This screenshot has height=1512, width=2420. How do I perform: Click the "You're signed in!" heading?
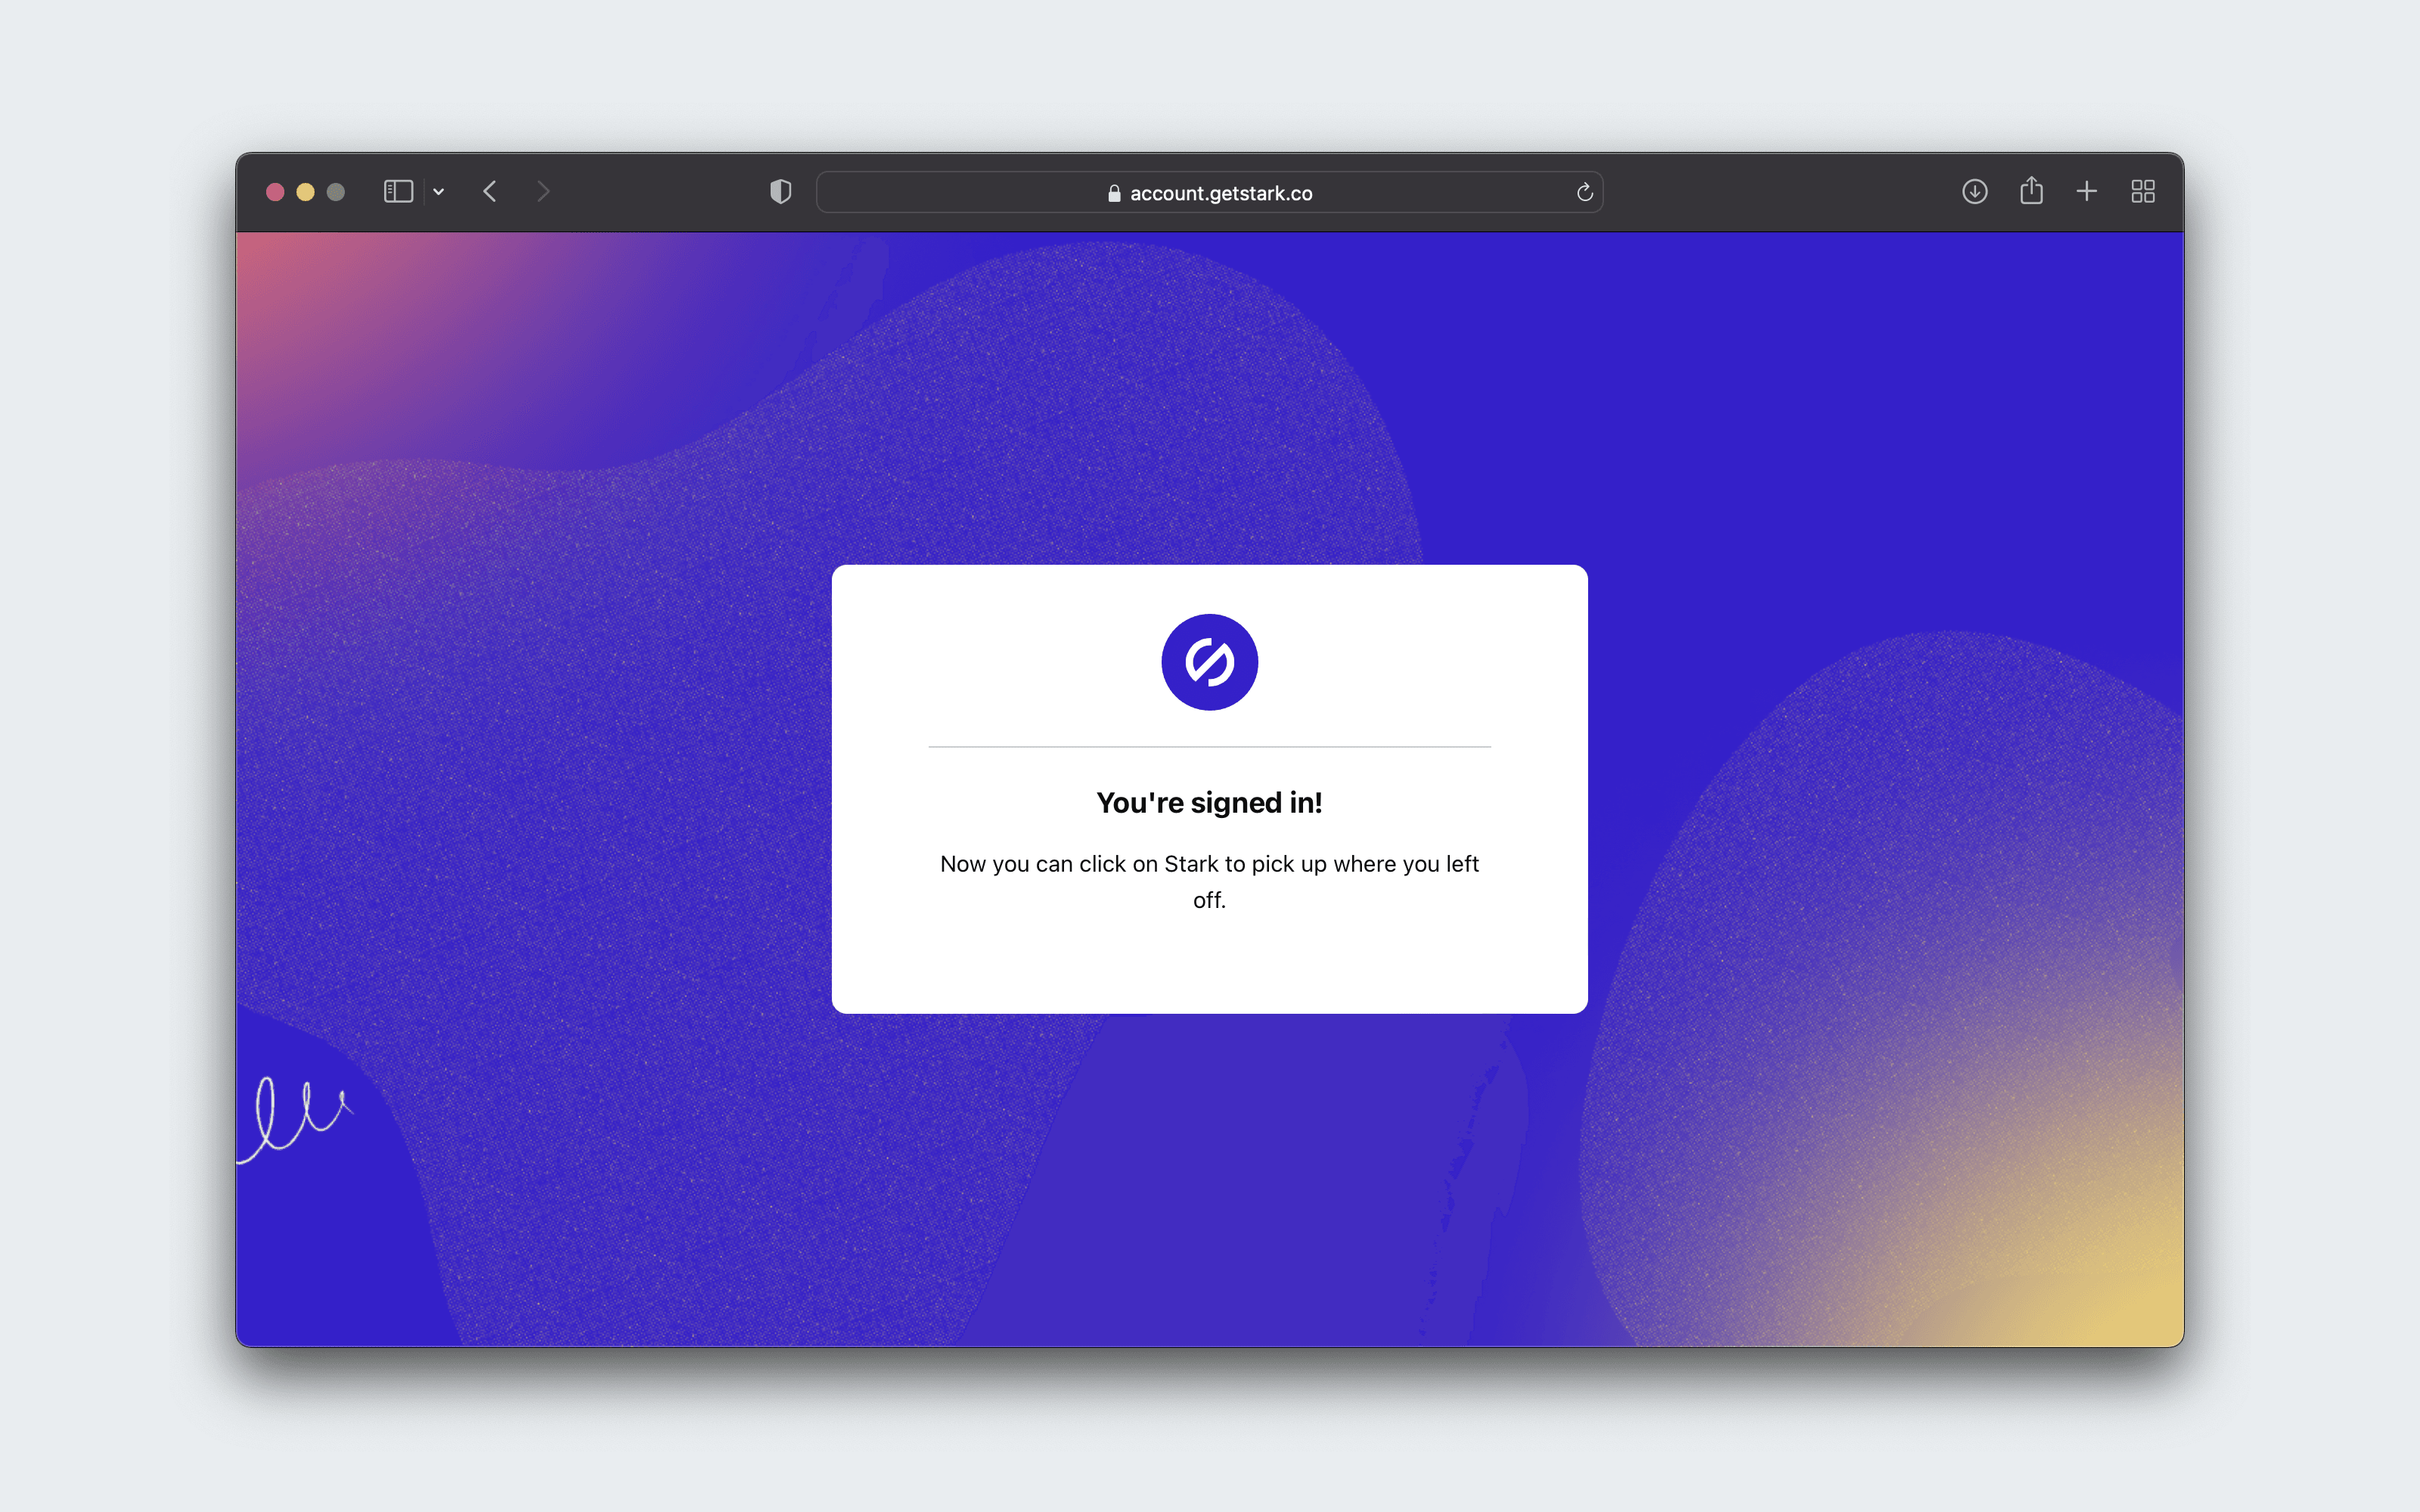pos(1209,803)
